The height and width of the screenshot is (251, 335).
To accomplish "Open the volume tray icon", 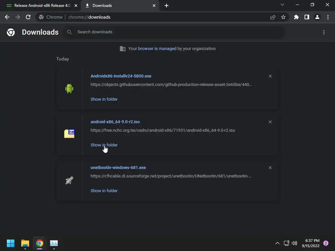I will (294, 243).
